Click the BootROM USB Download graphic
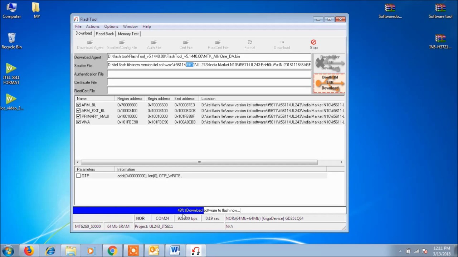458x257 pixels. (329, 83)
